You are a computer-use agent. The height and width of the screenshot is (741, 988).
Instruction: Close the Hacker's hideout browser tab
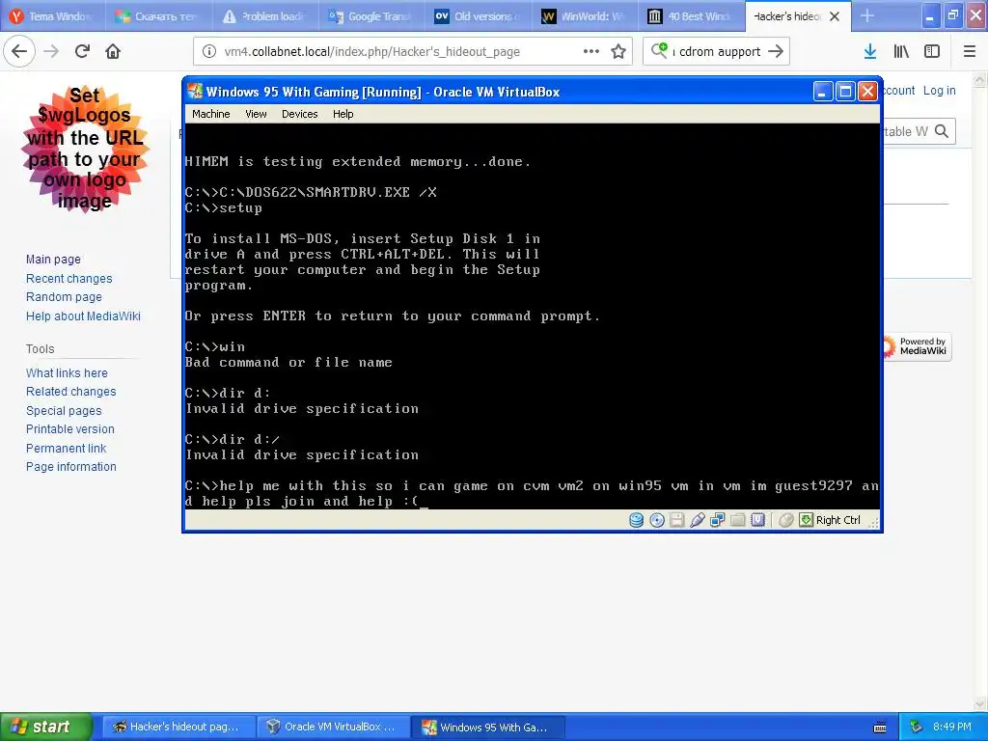tap(835, 16)
